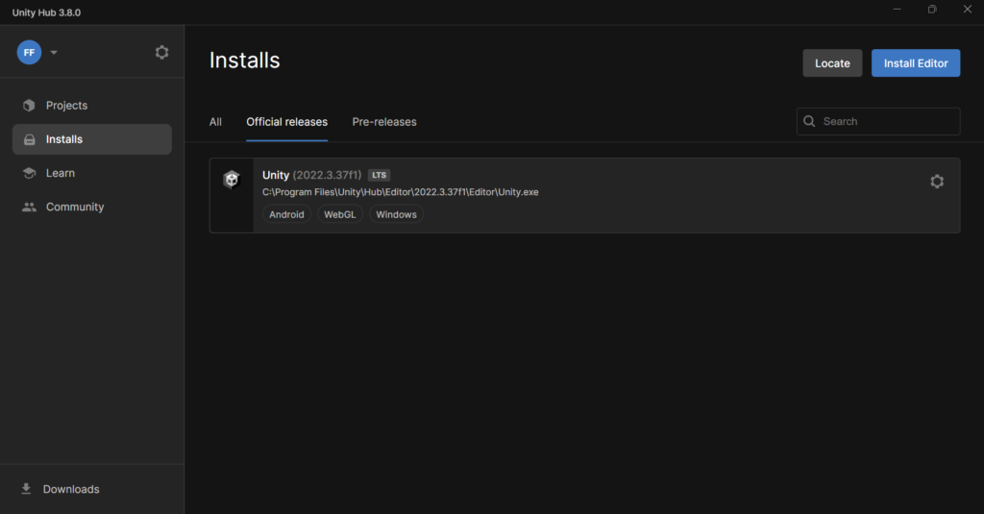This screenshot has width=984, height=514.
Task: Switch to Official releases tab
Action: (286, 122)
